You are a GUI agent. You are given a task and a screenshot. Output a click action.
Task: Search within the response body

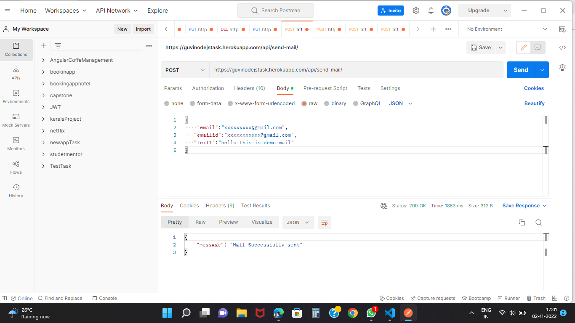tap(539, 222)
